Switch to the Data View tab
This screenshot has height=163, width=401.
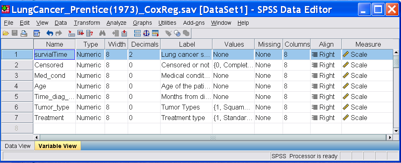pos(17,146)
